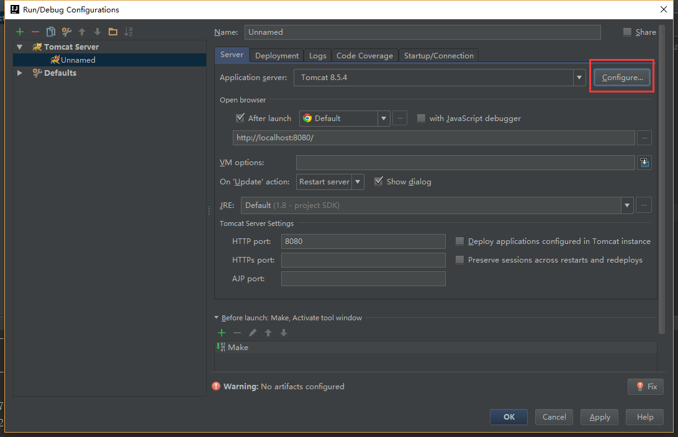The image size is (678, 437).
Task: Switch to the Deployment tab
Action: (x=277, y=55)
